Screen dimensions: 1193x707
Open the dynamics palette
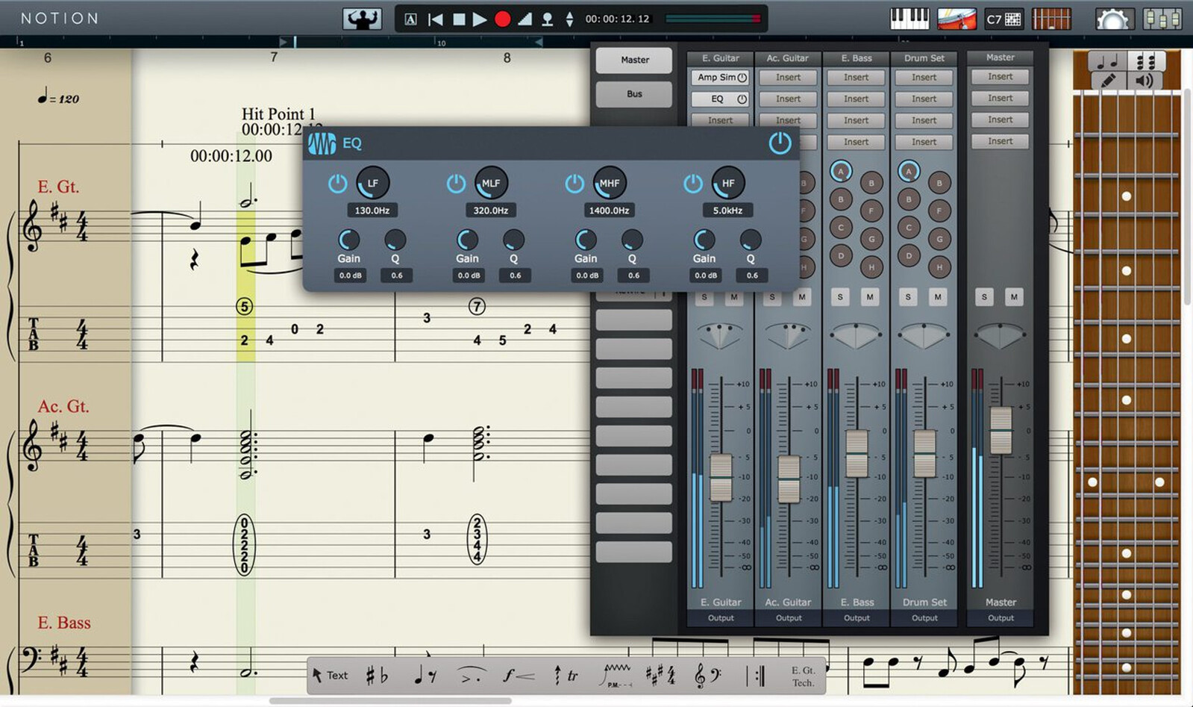518,676
